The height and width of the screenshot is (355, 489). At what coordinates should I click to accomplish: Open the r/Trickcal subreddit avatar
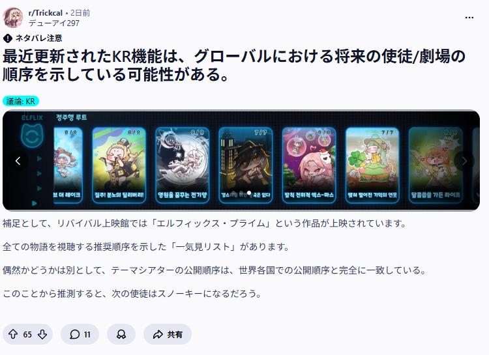(x=13, y=18)
